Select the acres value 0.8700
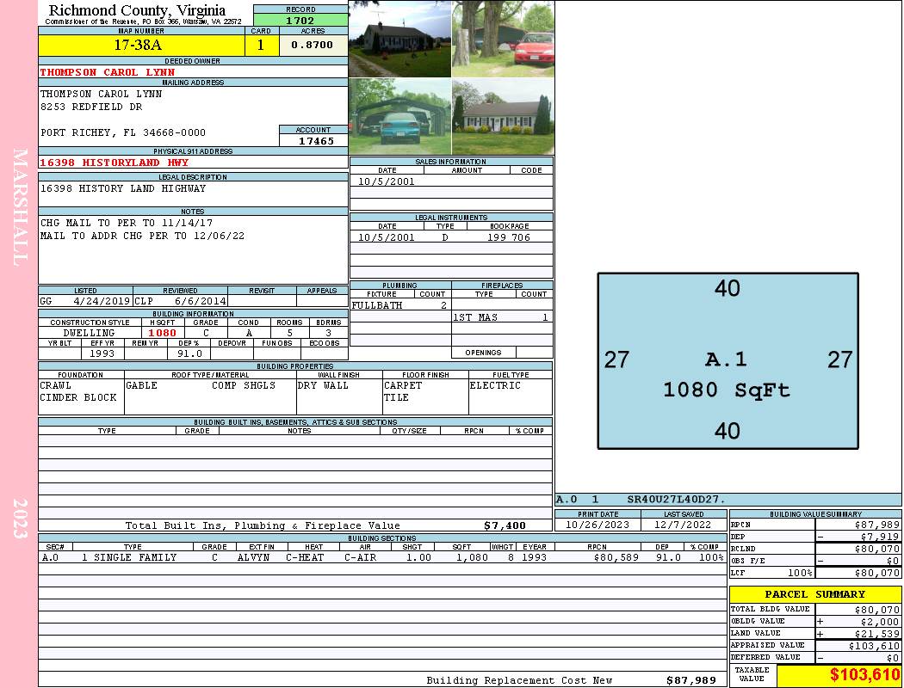This screenshot has height=688, width=904. pos(313,45)
